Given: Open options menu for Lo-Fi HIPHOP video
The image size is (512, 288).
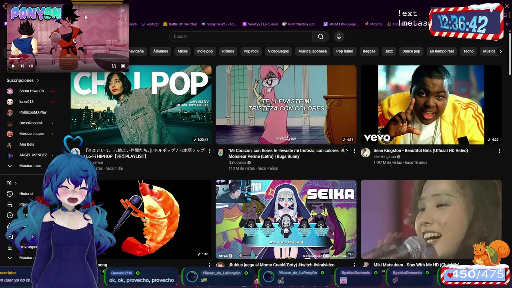Looking at the screenshot, I should click(x=209, y=151).
